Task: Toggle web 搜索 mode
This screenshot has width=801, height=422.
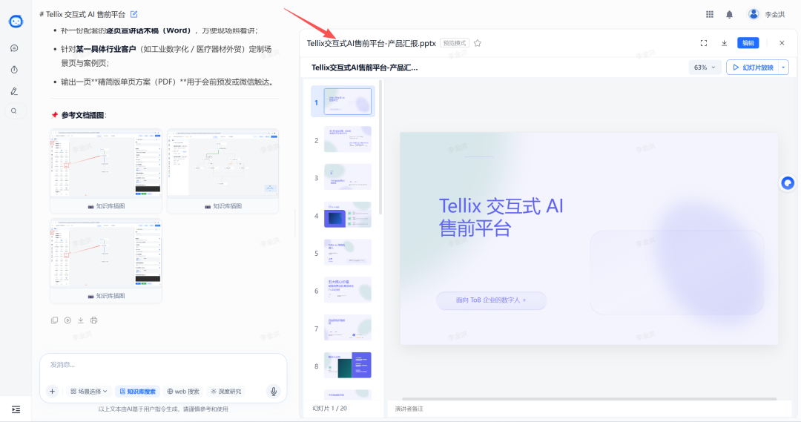Action: 183,392
